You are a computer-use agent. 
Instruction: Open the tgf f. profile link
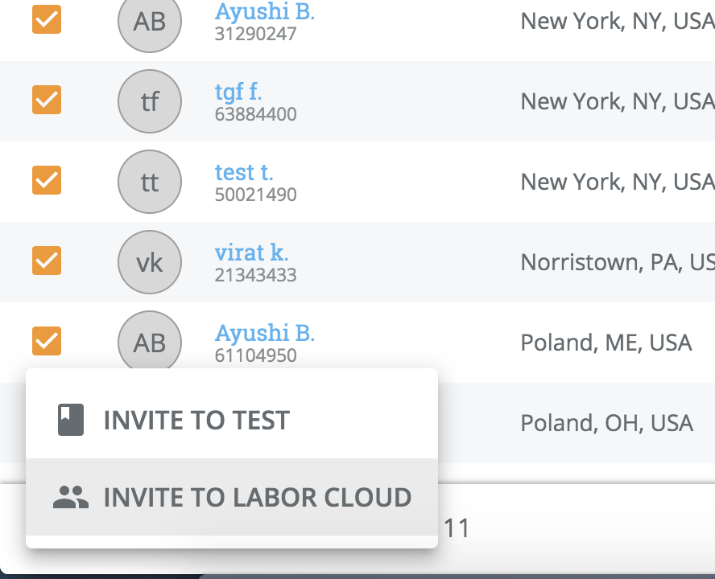tap(238, 92)
